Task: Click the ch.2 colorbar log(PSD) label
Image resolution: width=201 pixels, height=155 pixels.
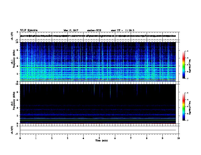Action: (190, 108)
